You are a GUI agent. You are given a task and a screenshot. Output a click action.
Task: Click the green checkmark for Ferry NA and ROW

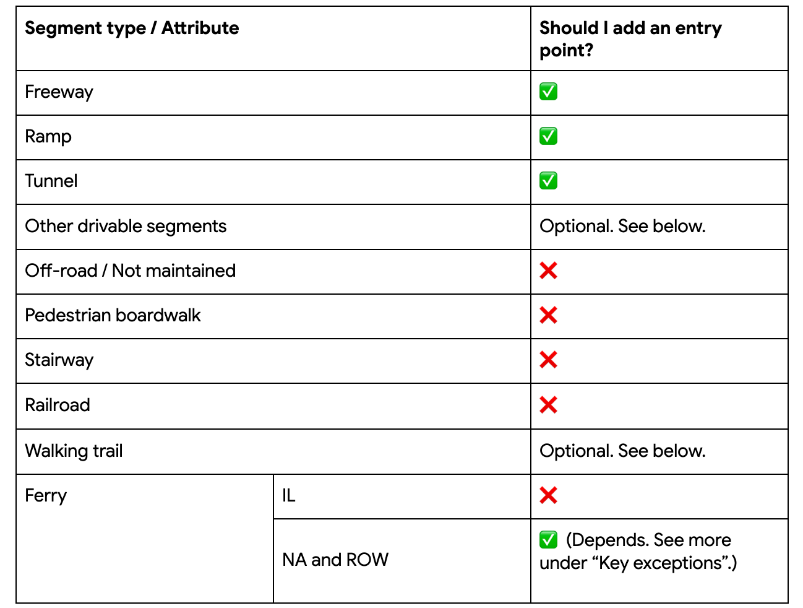click(x=548, y=540)
